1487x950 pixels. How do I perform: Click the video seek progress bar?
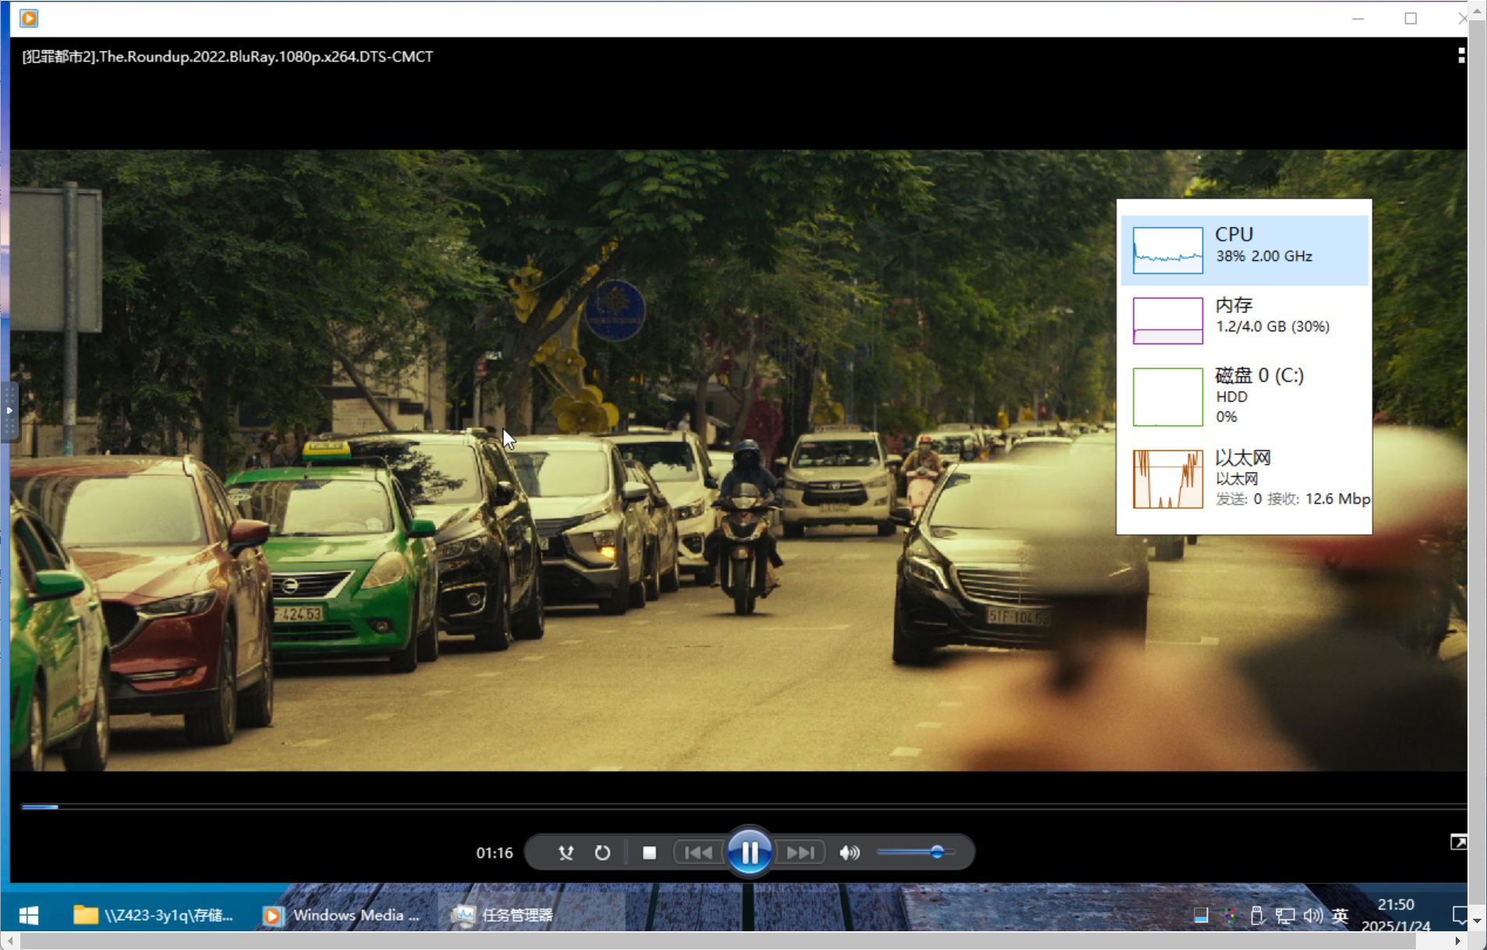(743, 806)
